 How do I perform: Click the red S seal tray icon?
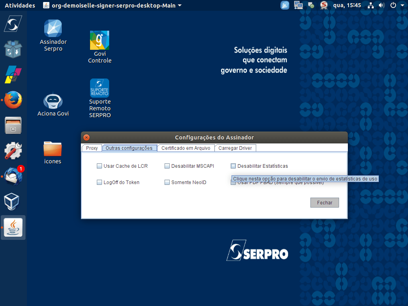[324, 5]
